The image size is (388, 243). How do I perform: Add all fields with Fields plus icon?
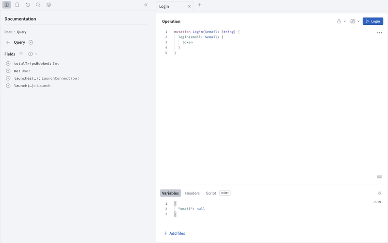[31, 54]
